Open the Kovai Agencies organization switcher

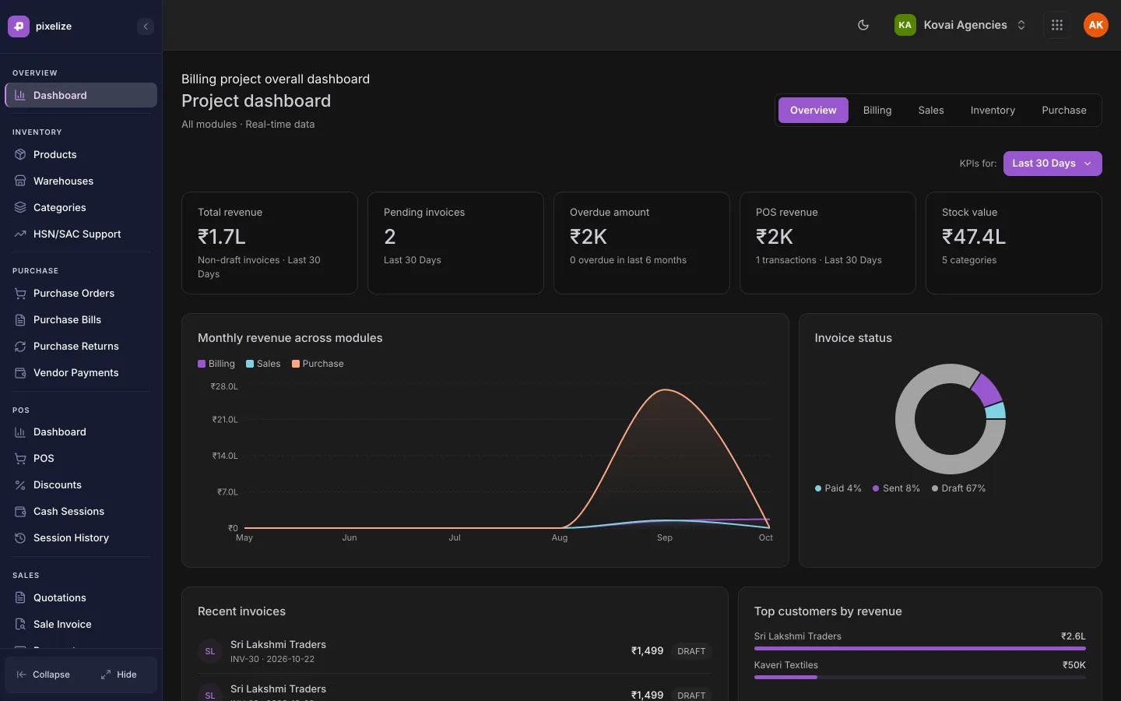point(961,25)
